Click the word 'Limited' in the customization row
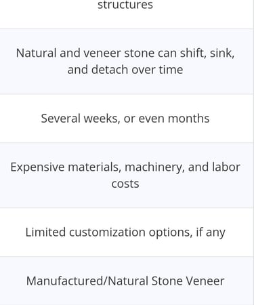This screenshot has width=254, height=305. (x=45, y=232)
